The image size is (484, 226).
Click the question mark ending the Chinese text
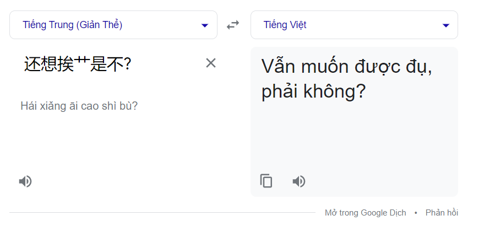point(128,64)
